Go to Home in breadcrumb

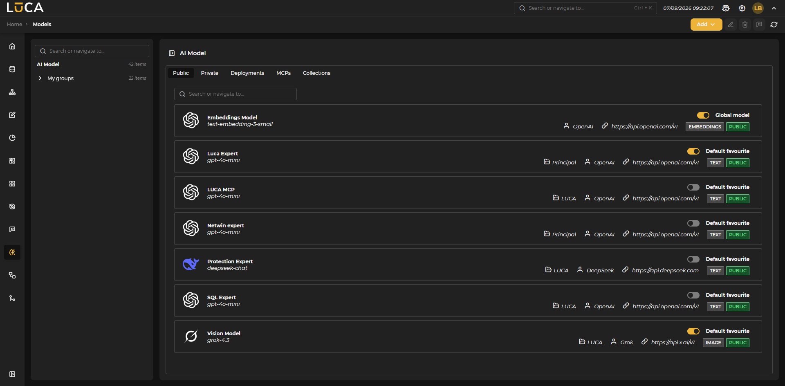pos(14,25)
